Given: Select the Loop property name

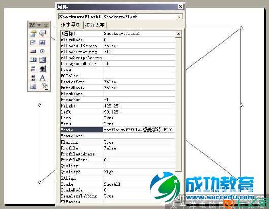Looking at the screenshot, I should (x=82, y=118).
